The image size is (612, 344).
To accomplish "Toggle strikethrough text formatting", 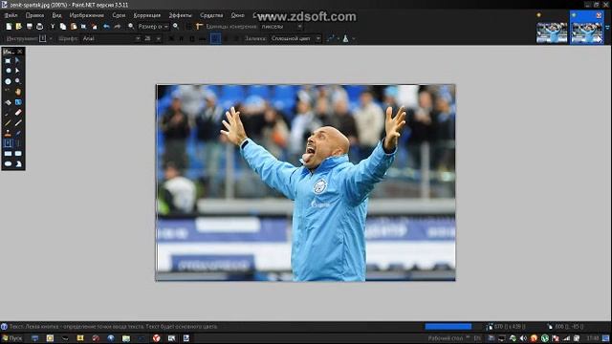I will pos(203,38).
